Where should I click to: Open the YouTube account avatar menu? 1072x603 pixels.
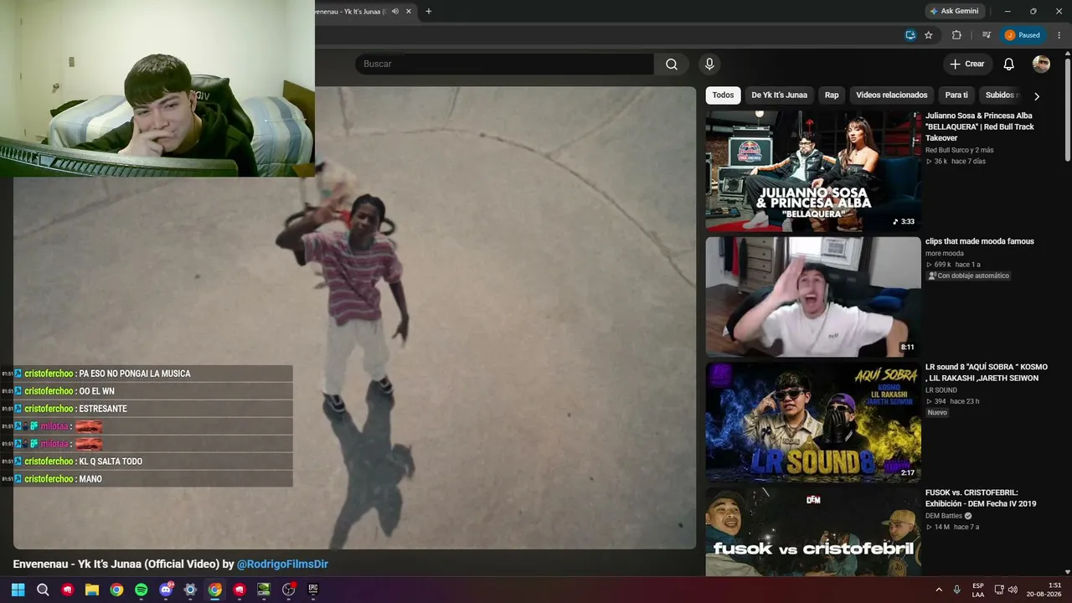click(x=1041, y=64)
